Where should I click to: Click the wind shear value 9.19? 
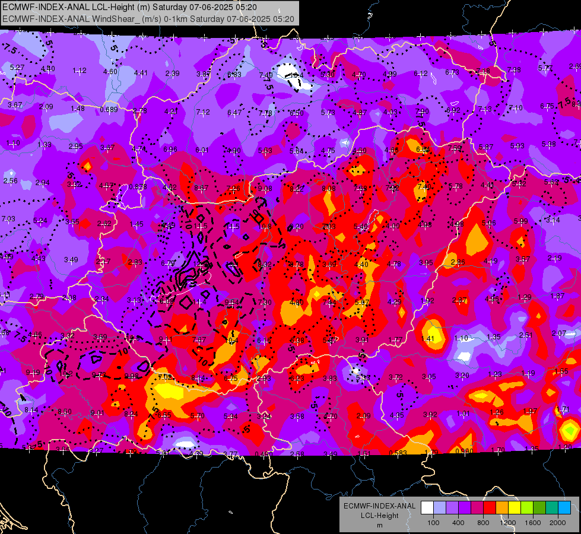pyautogui.click(x=33, y=373)
